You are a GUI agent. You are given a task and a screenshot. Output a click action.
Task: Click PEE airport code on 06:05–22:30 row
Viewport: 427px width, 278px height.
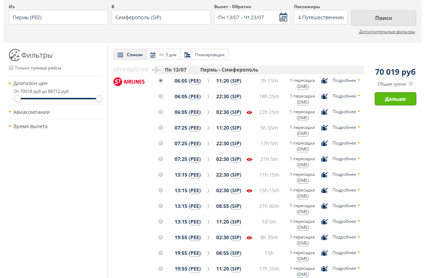(195, 96)
